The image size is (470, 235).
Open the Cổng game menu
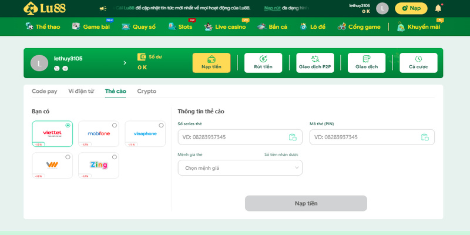click(364, 26)
